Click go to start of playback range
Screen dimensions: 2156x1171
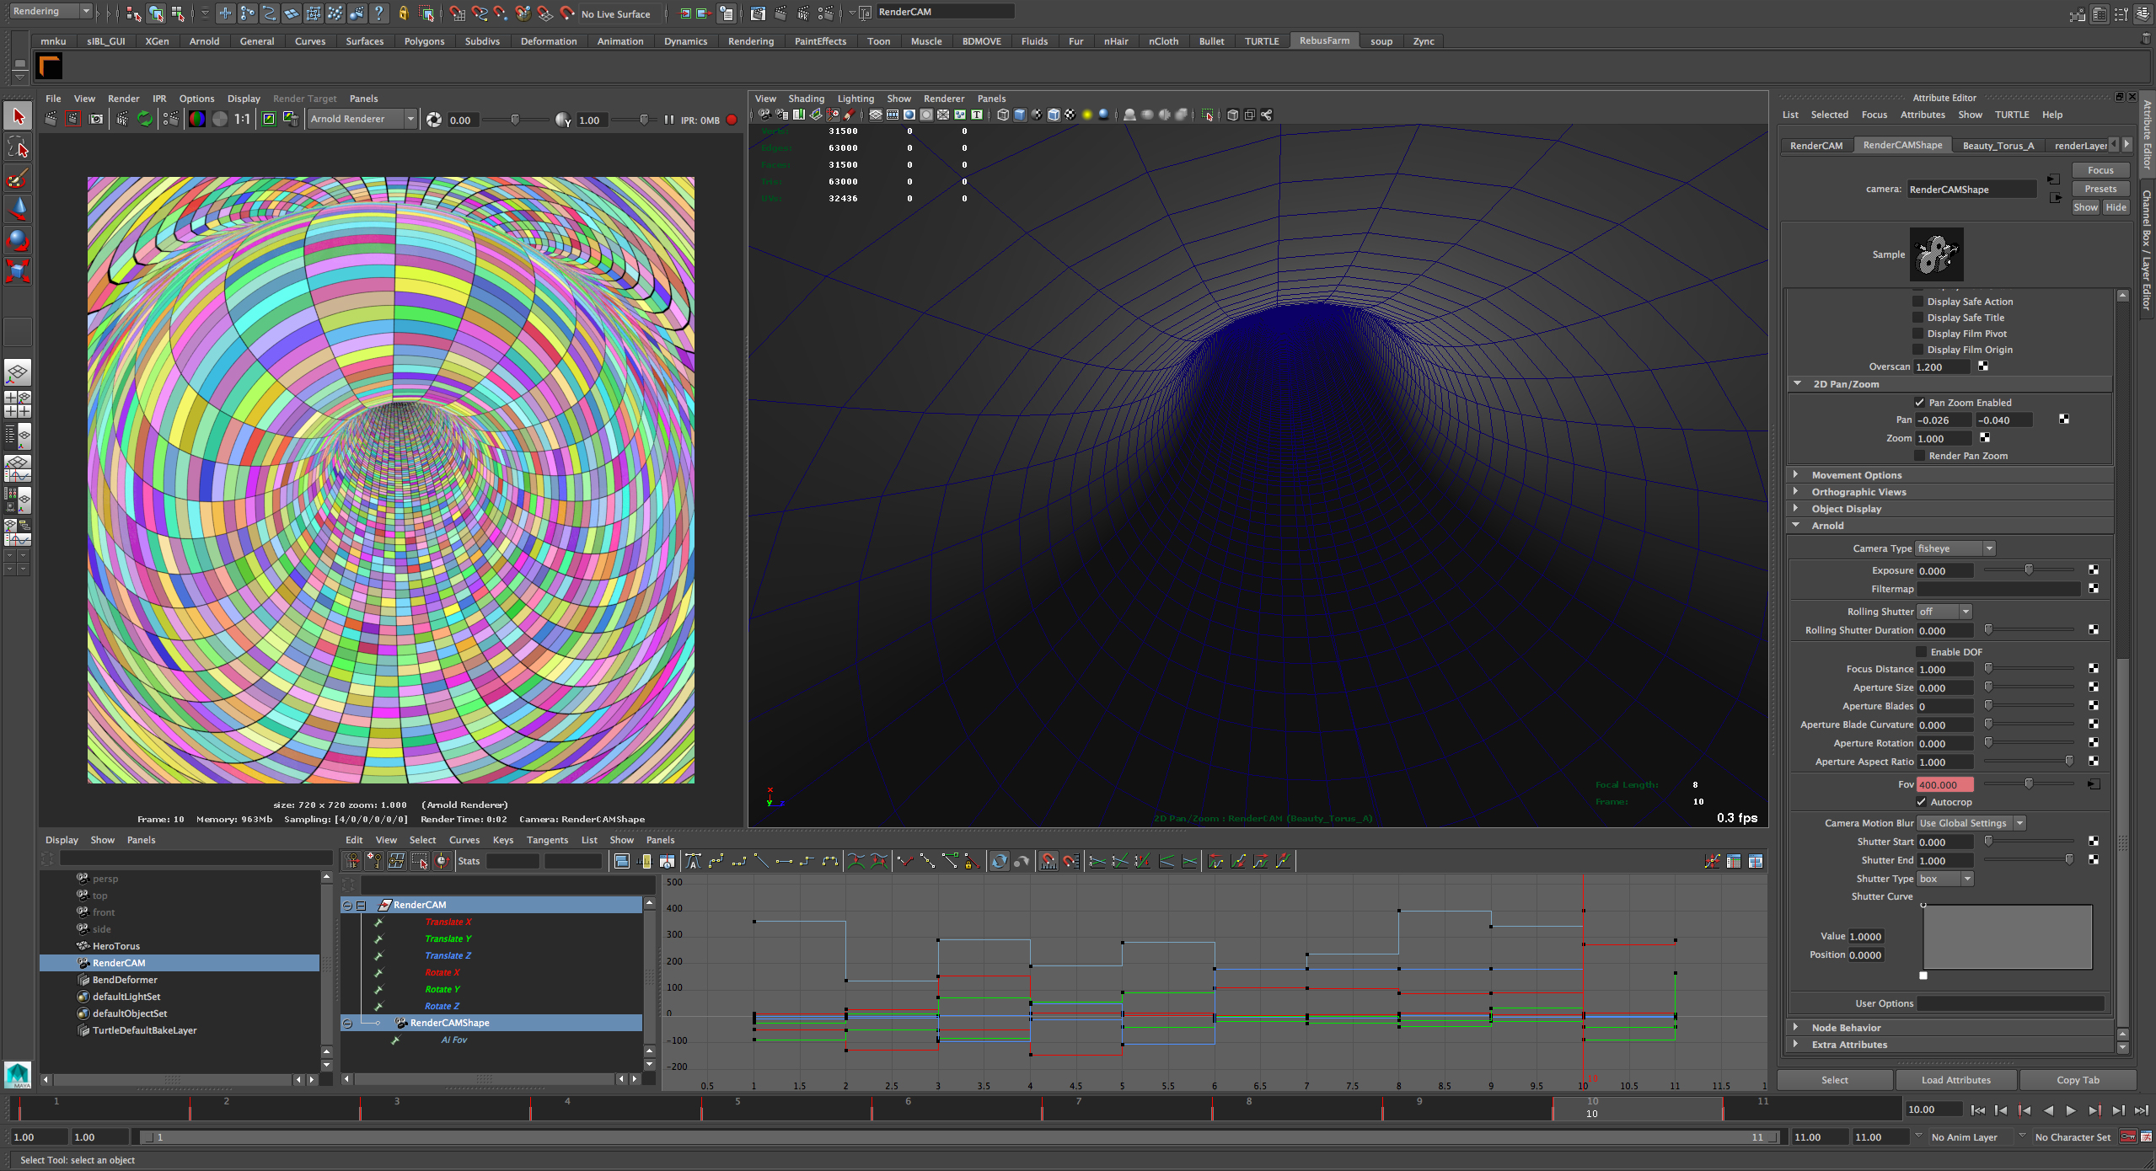1977,1110
